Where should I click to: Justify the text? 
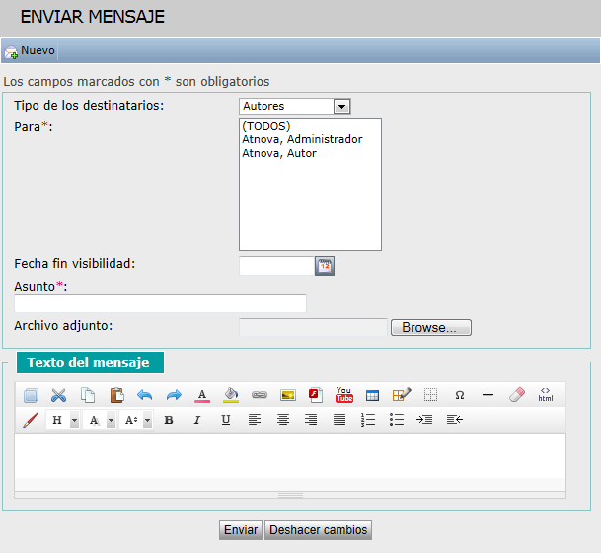pos(339,420)
